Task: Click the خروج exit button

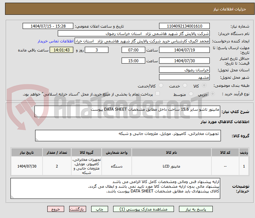Action: click(56, 209)
